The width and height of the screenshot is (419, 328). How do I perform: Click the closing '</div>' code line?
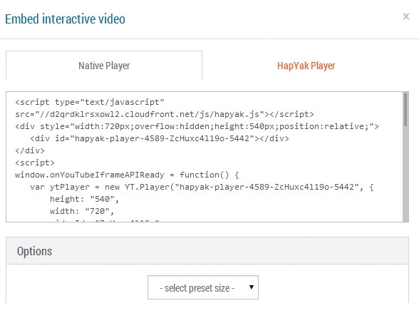point(30,150)
